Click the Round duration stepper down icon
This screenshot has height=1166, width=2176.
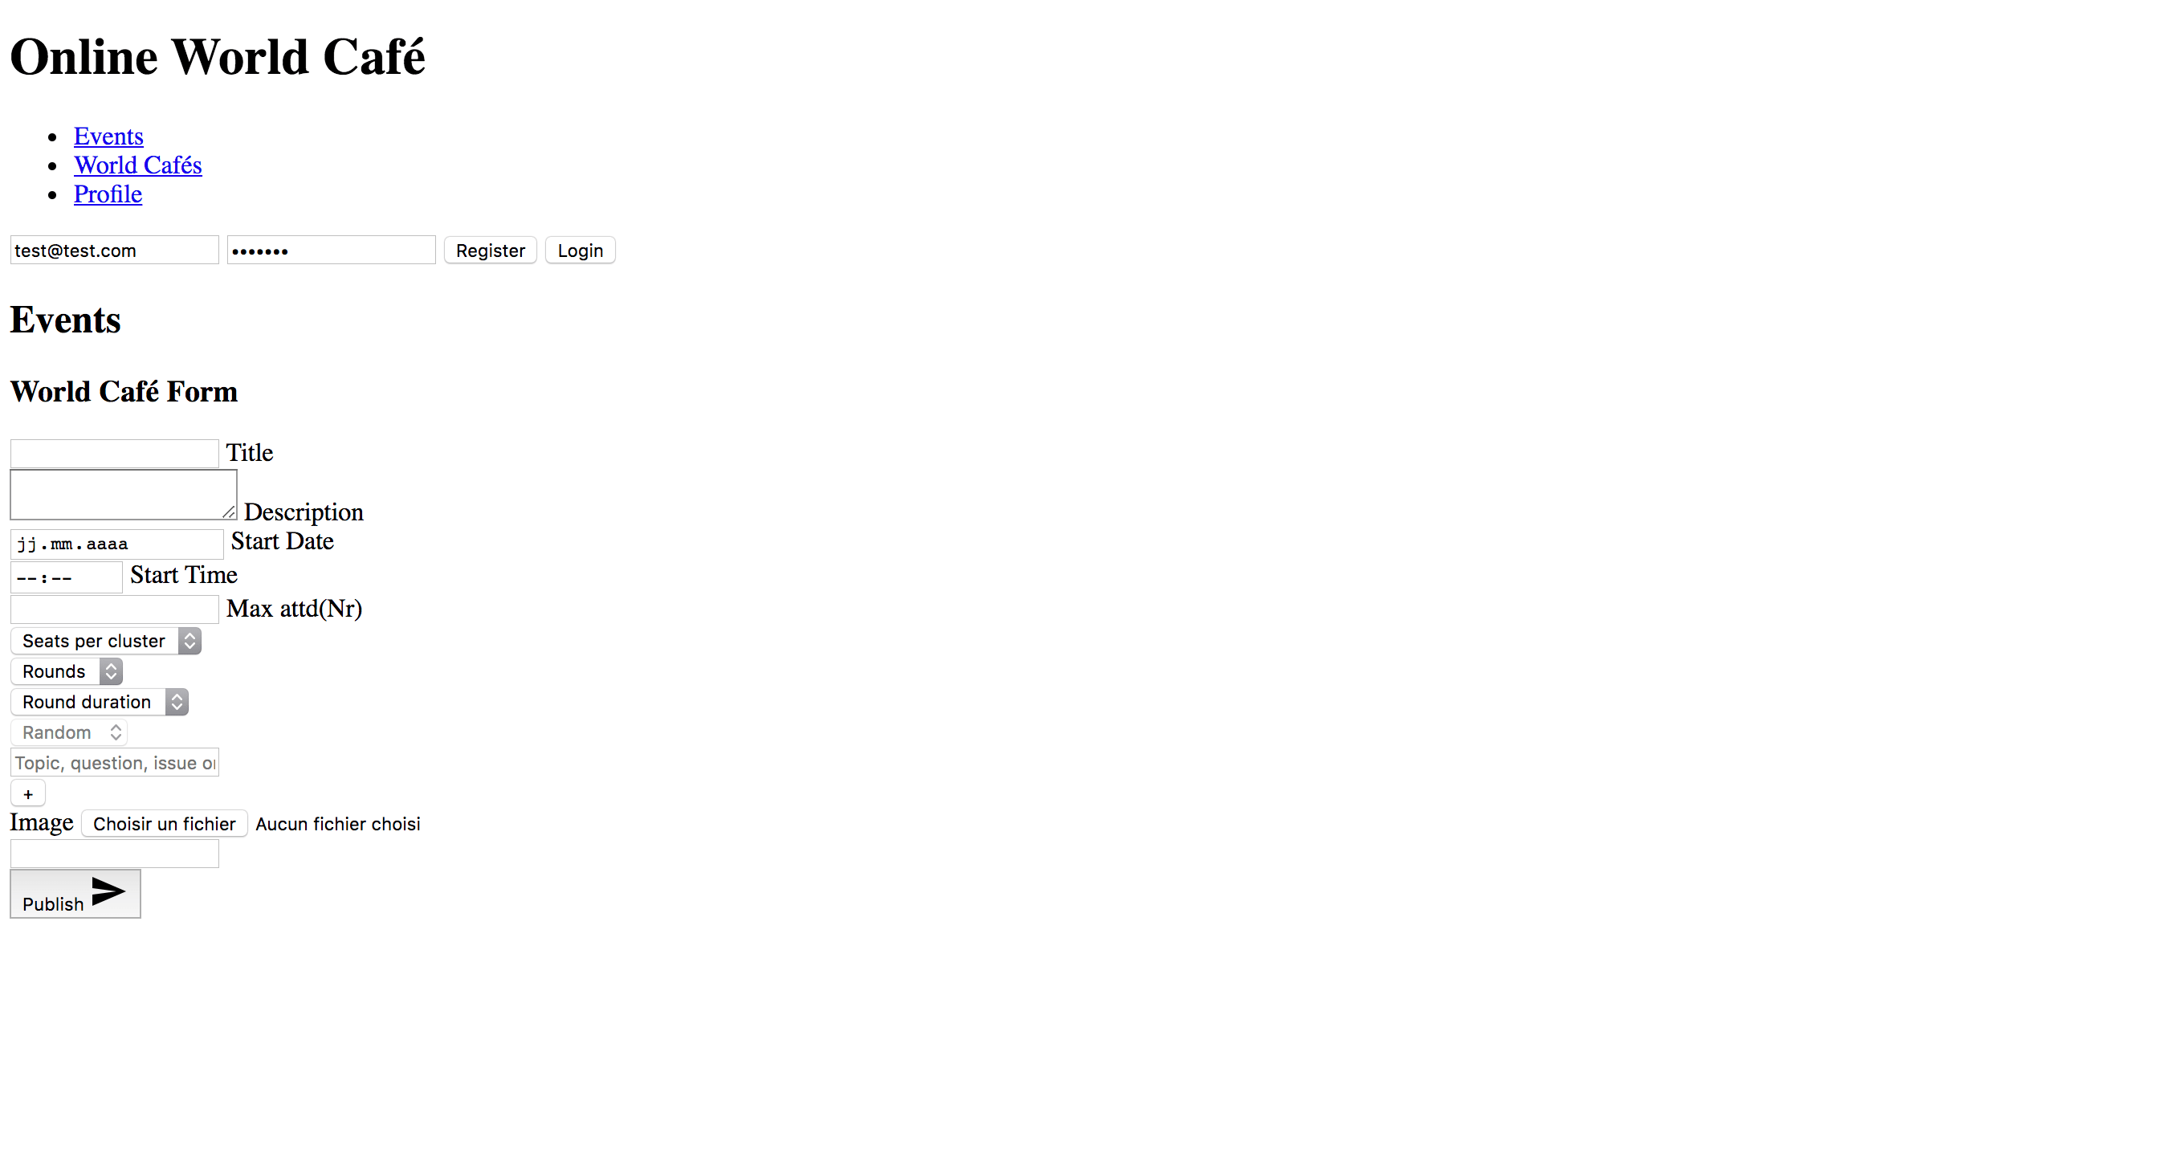click(176, 707)
